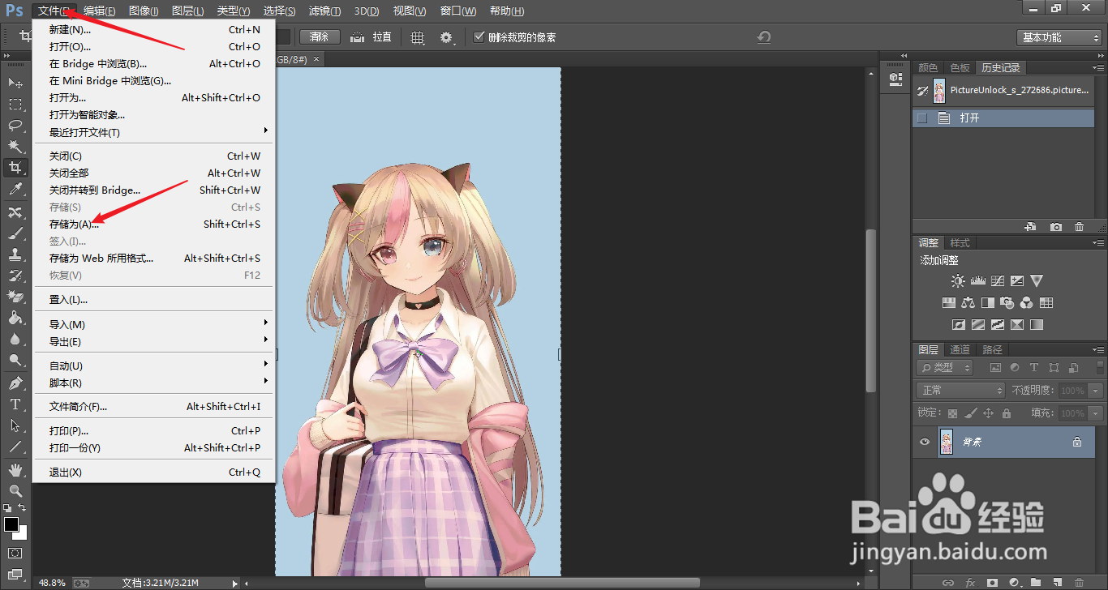Add a Photo Filter adjustment
The width and height of the screenshot is (1108, 590).
(x=1007, y=303)
